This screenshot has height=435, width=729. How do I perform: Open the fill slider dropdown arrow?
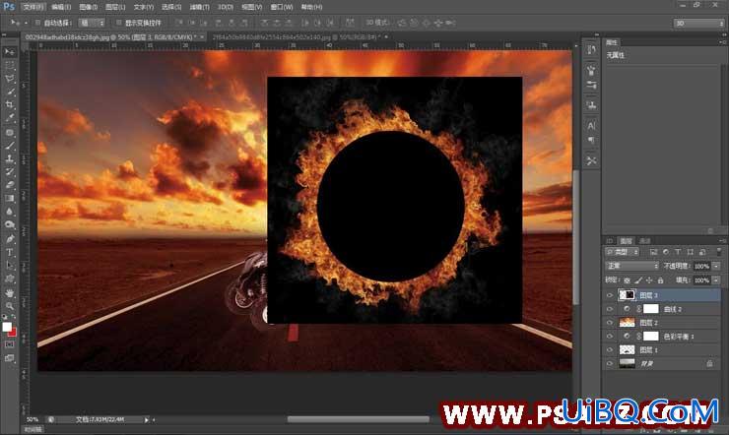coord(716,280)
